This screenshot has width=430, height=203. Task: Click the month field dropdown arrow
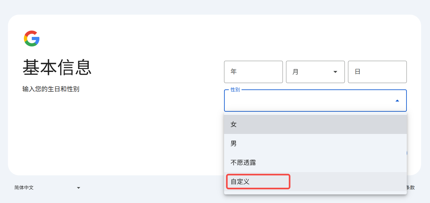point(335,72)
